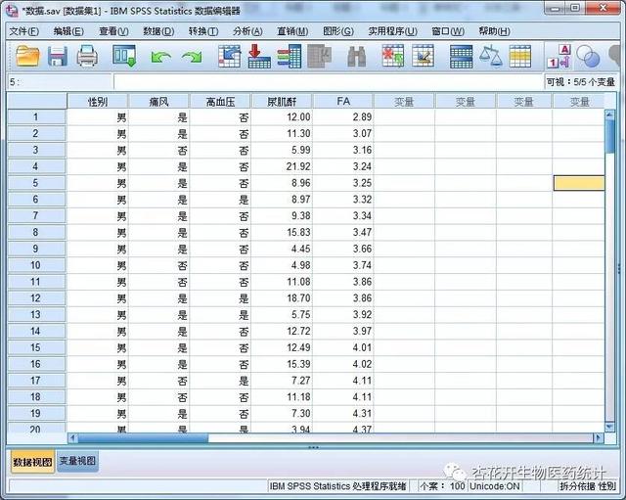Click the horizontal scrollbar left arrow
Image resolution: width=626 pixels, height=500 pixels.
pos(72,438)
